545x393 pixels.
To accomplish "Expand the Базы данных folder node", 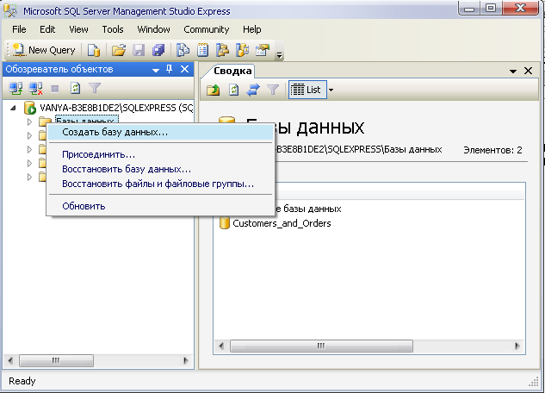I will pyautogui.click(x=29, y=122).
